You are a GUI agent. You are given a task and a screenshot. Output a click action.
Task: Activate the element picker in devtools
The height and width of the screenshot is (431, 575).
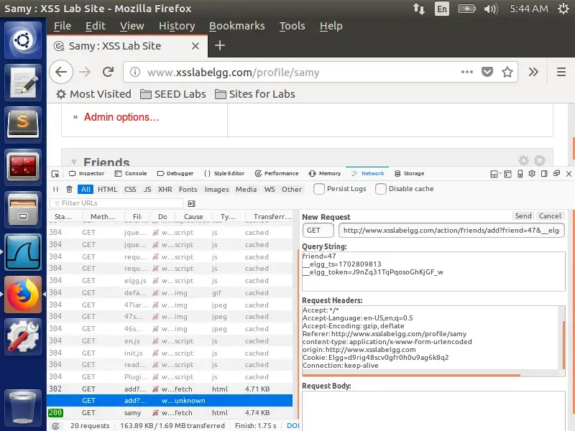click(55, 174)
